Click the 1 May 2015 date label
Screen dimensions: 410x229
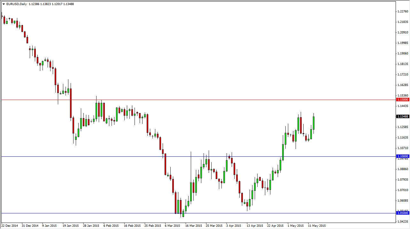click(296, 226)
